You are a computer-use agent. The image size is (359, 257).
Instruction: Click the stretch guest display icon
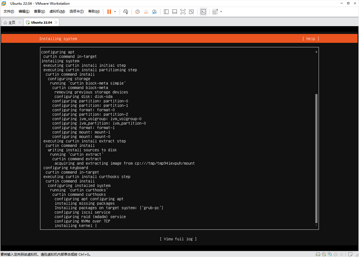(x=215, y=12)
